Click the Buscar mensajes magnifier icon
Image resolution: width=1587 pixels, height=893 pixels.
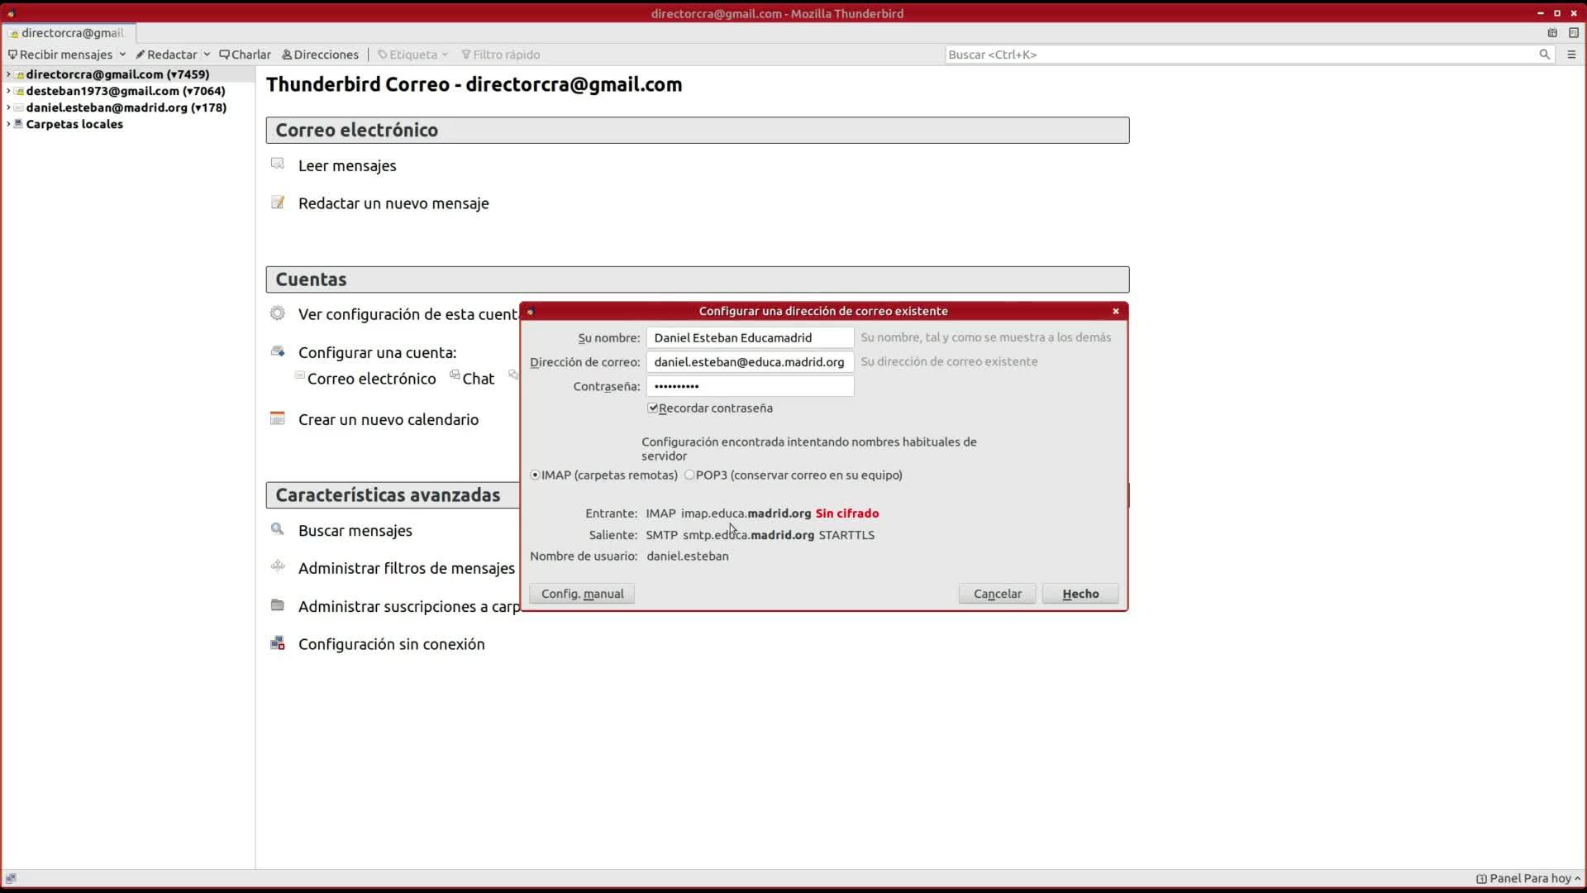tap(278, 529)
